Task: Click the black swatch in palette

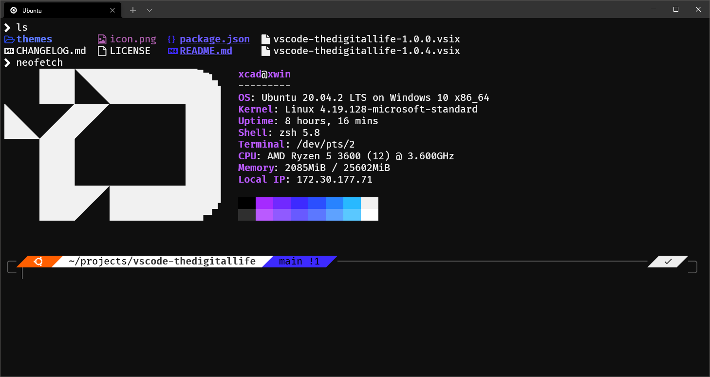Action: click(247, 203)
